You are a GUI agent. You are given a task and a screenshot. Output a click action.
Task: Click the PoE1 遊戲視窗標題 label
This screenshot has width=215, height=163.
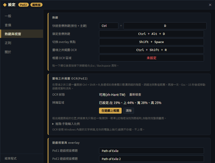[x=65, y=151]
